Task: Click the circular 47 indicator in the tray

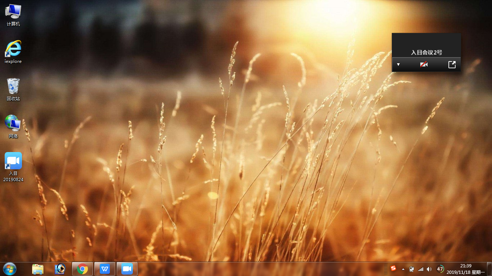Action: [440, 269]
